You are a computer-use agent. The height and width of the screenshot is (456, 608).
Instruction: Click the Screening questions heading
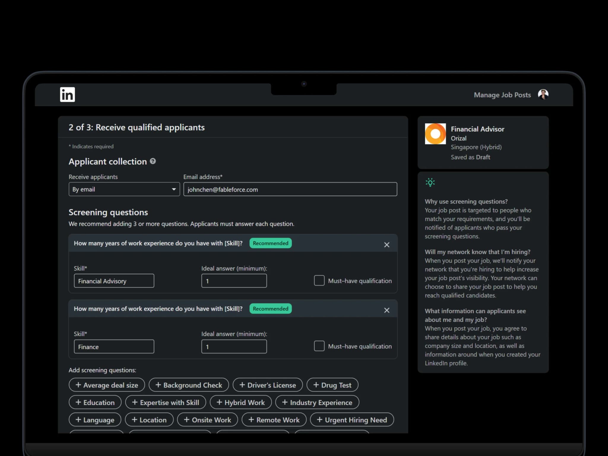108,212
